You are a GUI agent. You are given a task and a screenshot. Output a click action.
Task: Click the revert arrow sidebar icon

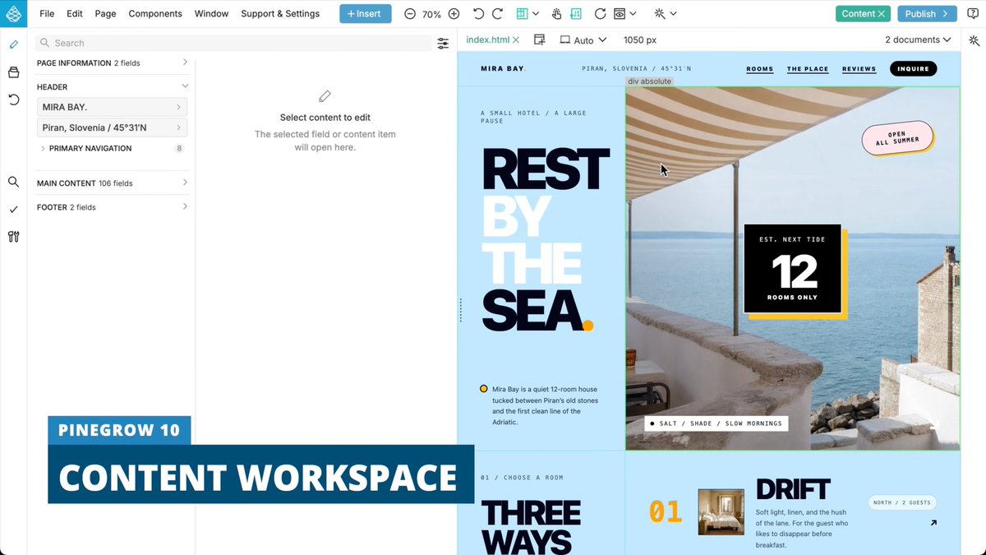14,99
